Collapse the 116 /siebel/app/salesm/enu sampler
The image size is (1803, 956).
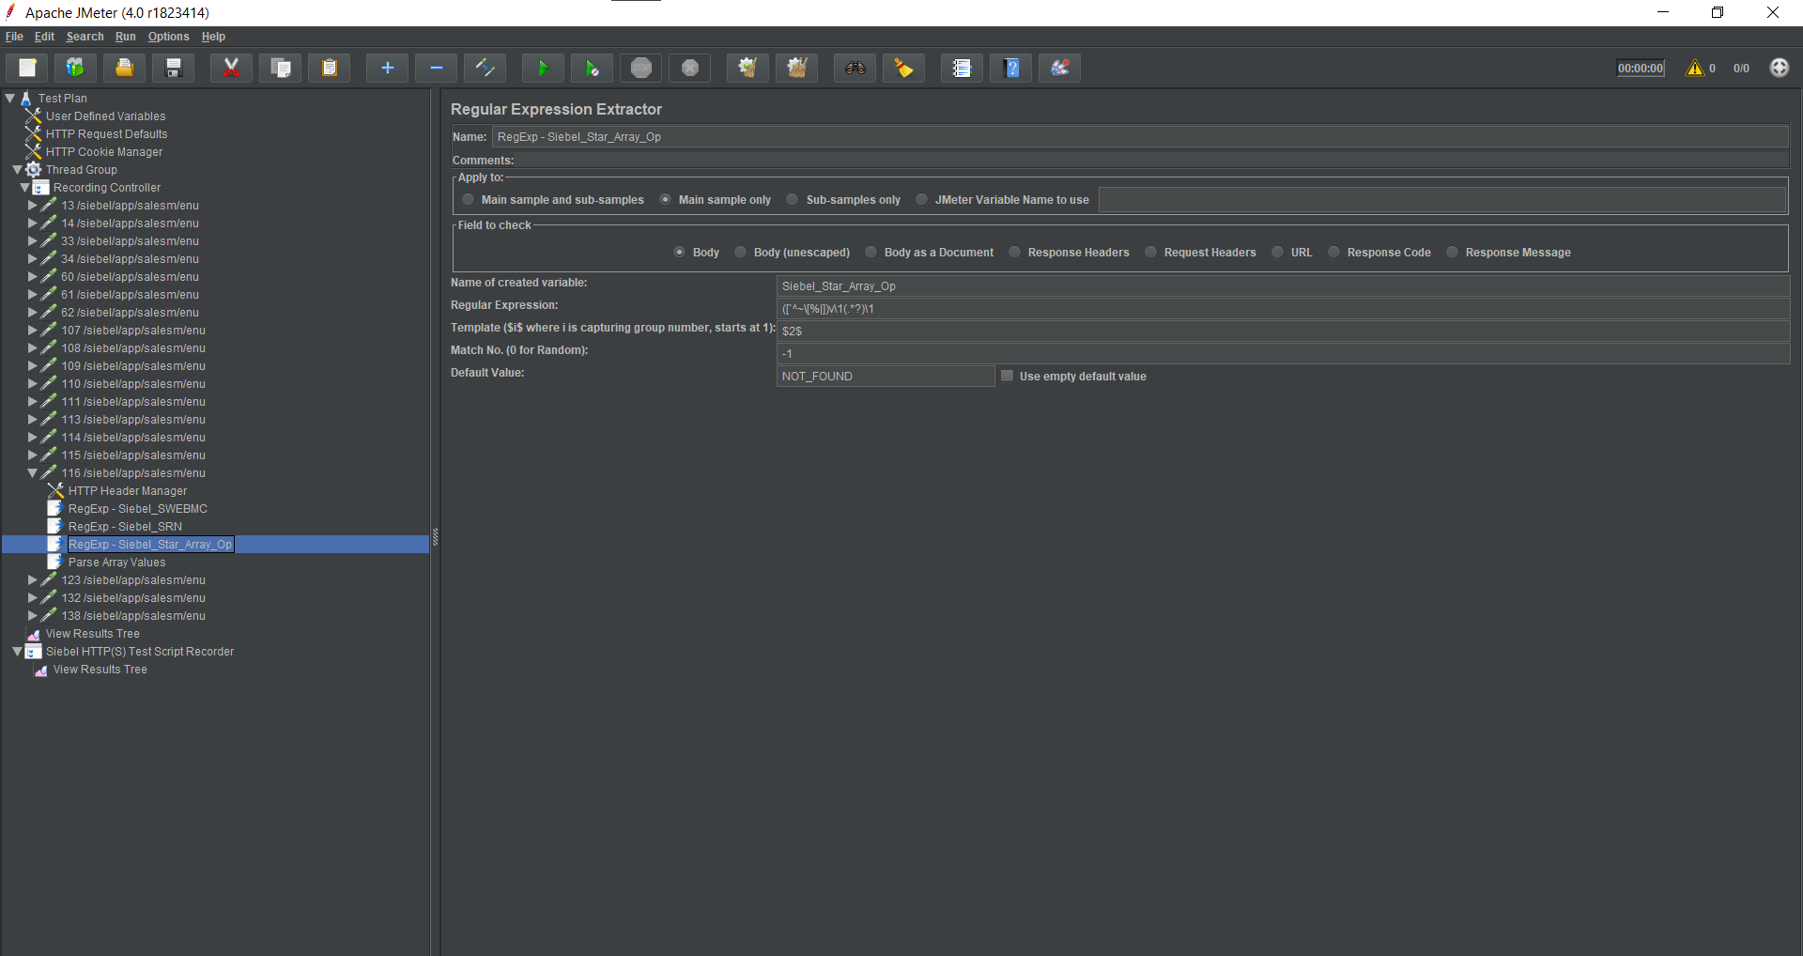click(x=33, y=473)
